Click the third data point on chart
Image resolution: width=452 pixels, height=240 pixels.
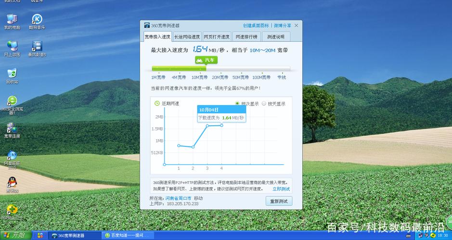pos(207,126)
